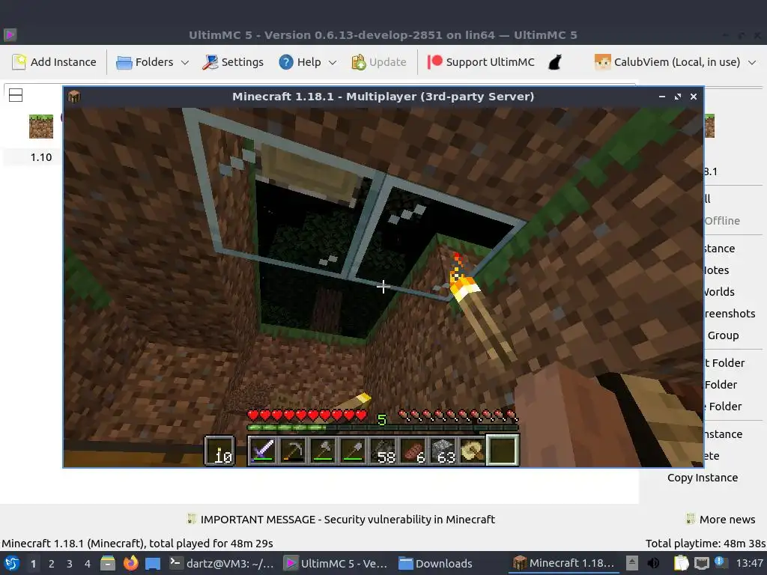This screenshot has height=575, width=767.
Task: Open UltimMC Settings
Action: (233, 62)
